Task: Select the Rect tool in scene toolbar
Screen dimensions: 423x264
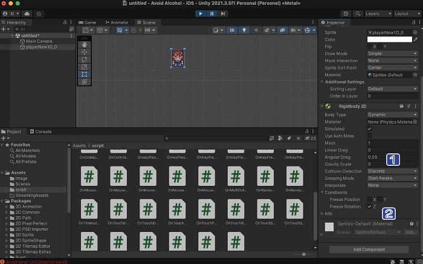Action: click(84, 74)
